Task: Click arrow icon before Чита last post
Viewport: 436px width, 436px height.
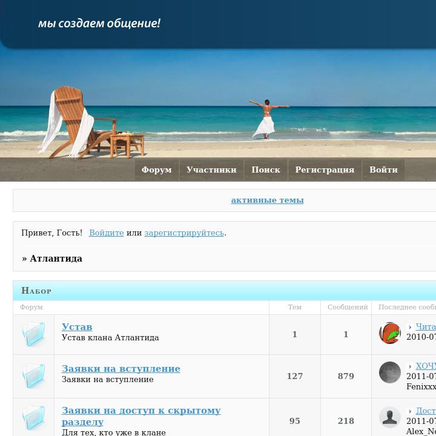Action: pyautogui.click(x=410, y=328)
